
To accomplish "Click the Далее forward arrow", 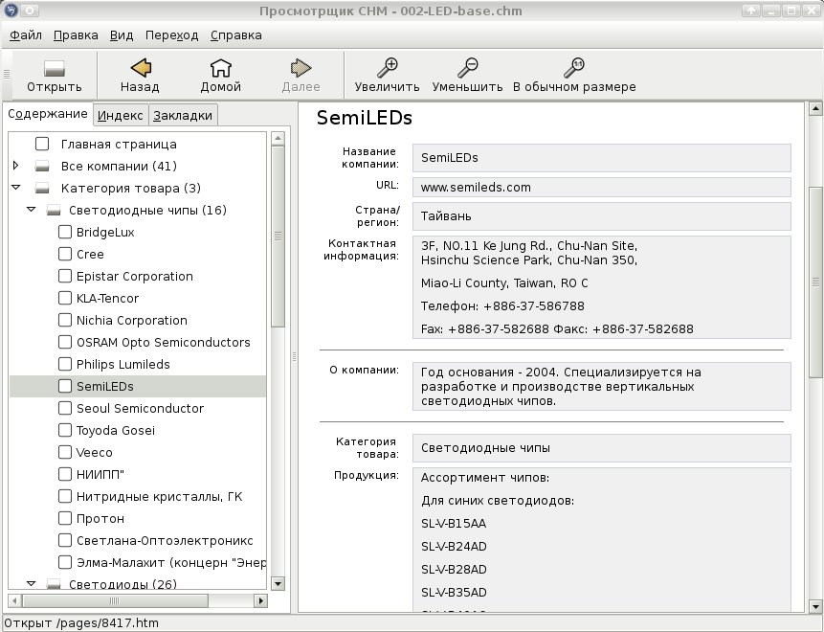I will 301,68.
